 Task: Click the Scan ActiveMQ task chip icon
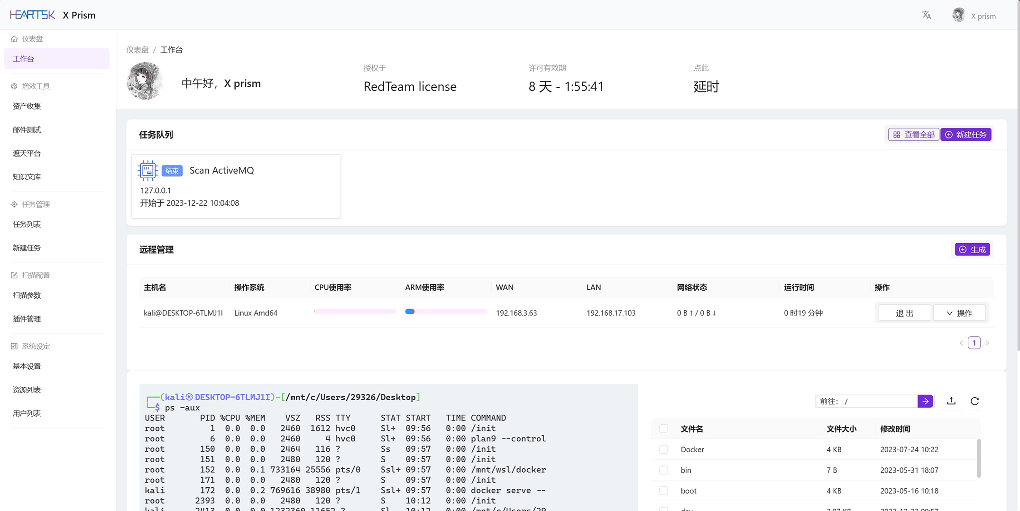coord(147,171)
